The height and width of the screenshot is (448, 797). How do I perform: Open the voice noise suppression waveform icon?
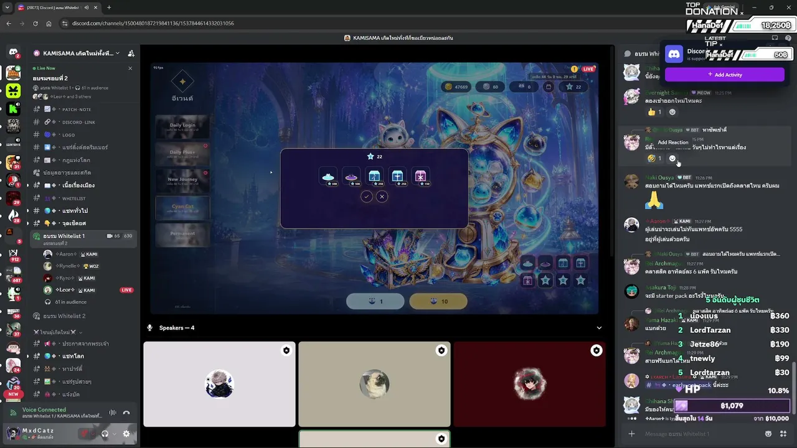(x=113, y=413)
